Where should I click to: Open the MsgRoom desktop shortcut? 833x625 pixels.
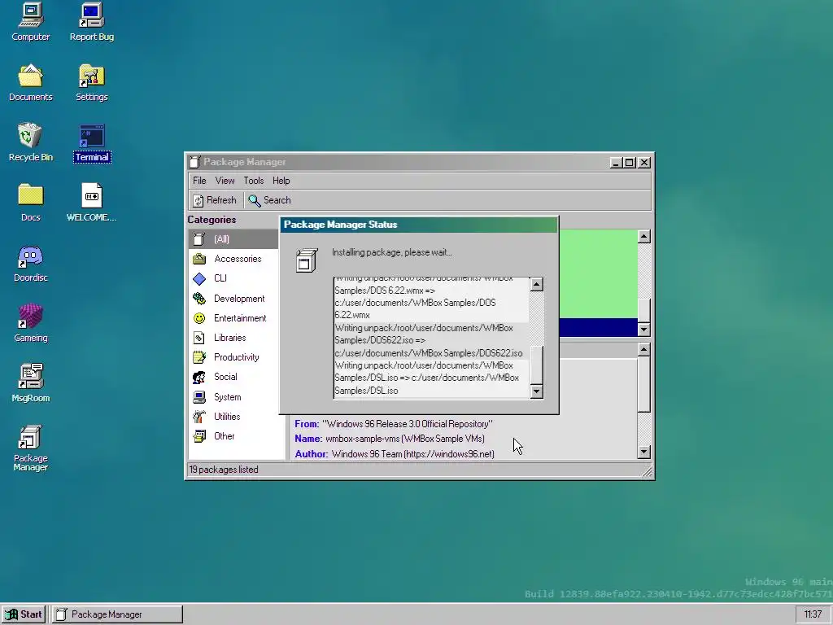pos(30,384)
